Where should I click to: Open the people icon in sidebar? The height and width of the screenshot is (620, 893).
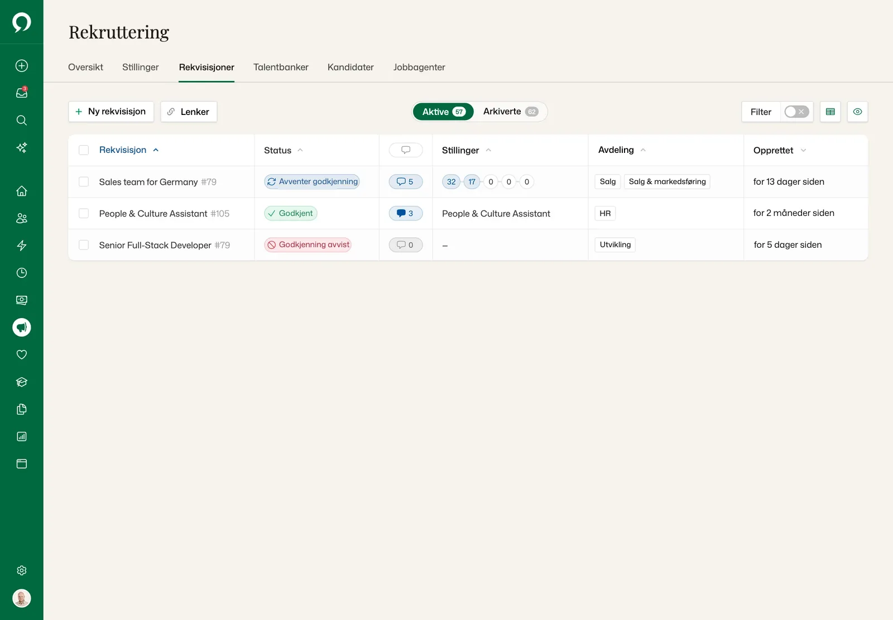22,218
